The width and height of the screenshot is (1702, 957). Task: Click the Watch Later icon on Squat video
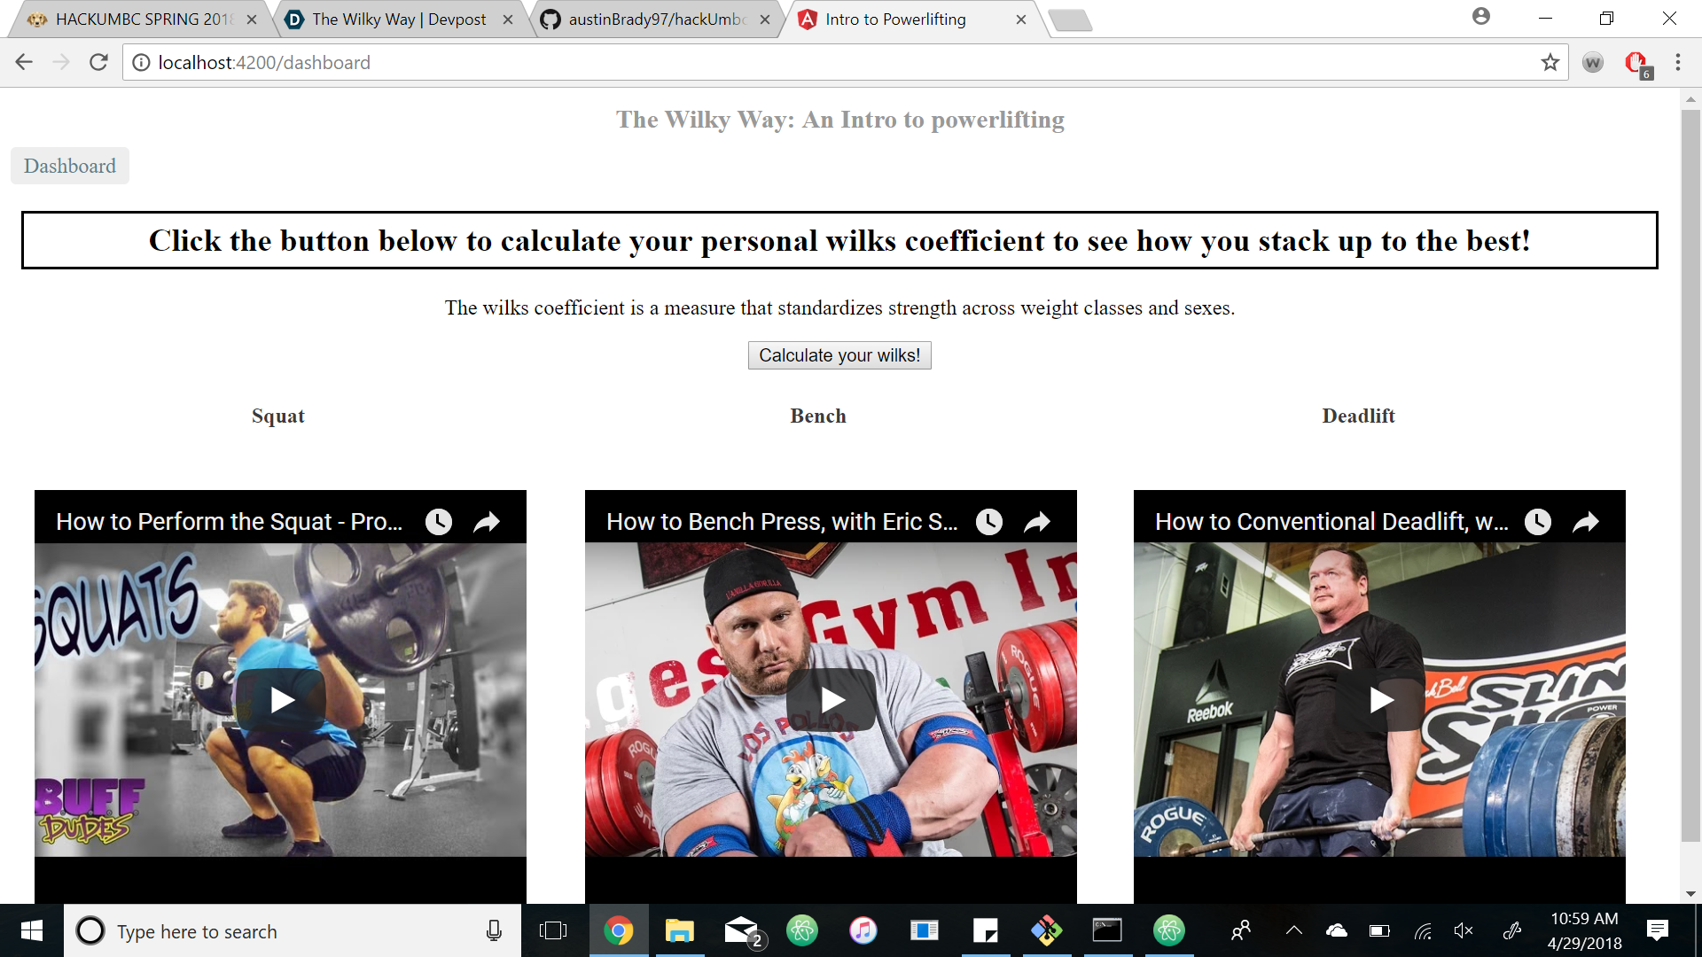(438, 522)
